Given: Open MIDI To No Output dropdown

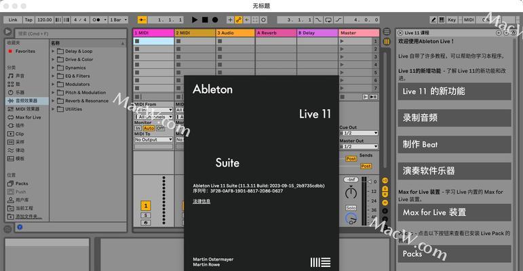Looking at the screenshot, I should 153,140.
